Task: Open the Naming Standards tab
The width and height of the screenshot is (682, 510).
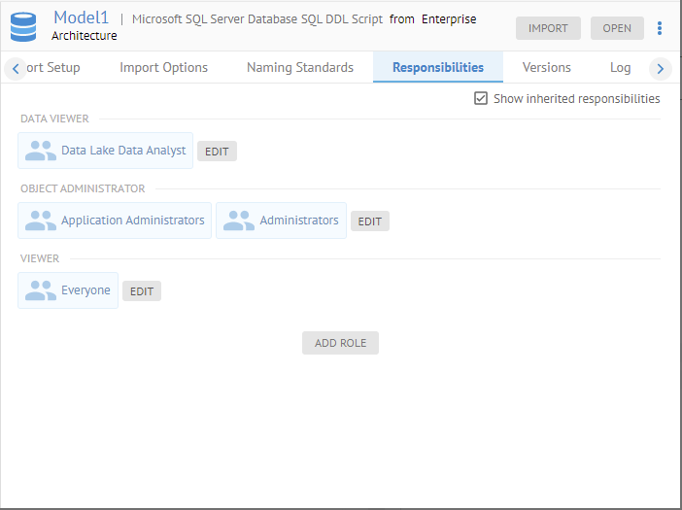Action: coord(300,67)
